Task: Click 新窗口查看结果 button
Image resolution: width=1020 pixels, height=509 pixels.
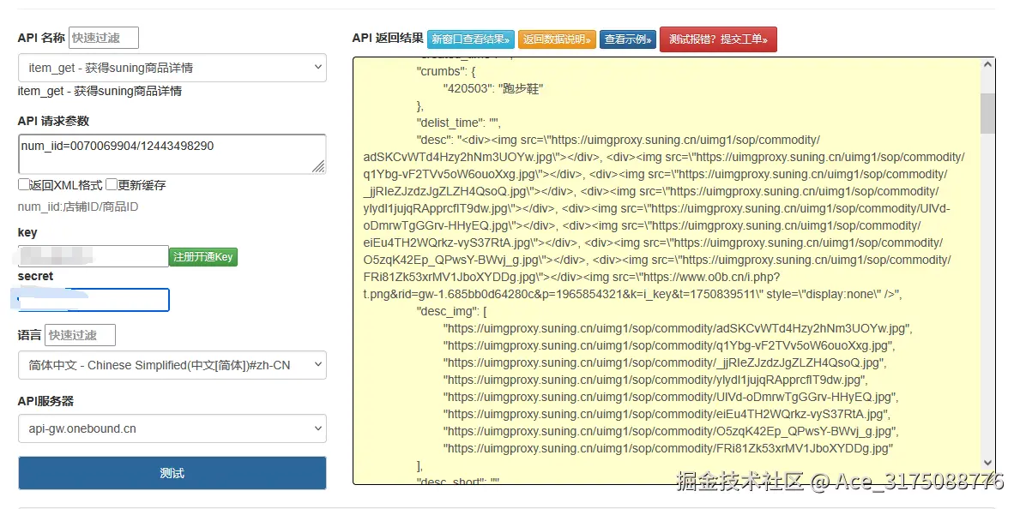Action: point(471,39)
